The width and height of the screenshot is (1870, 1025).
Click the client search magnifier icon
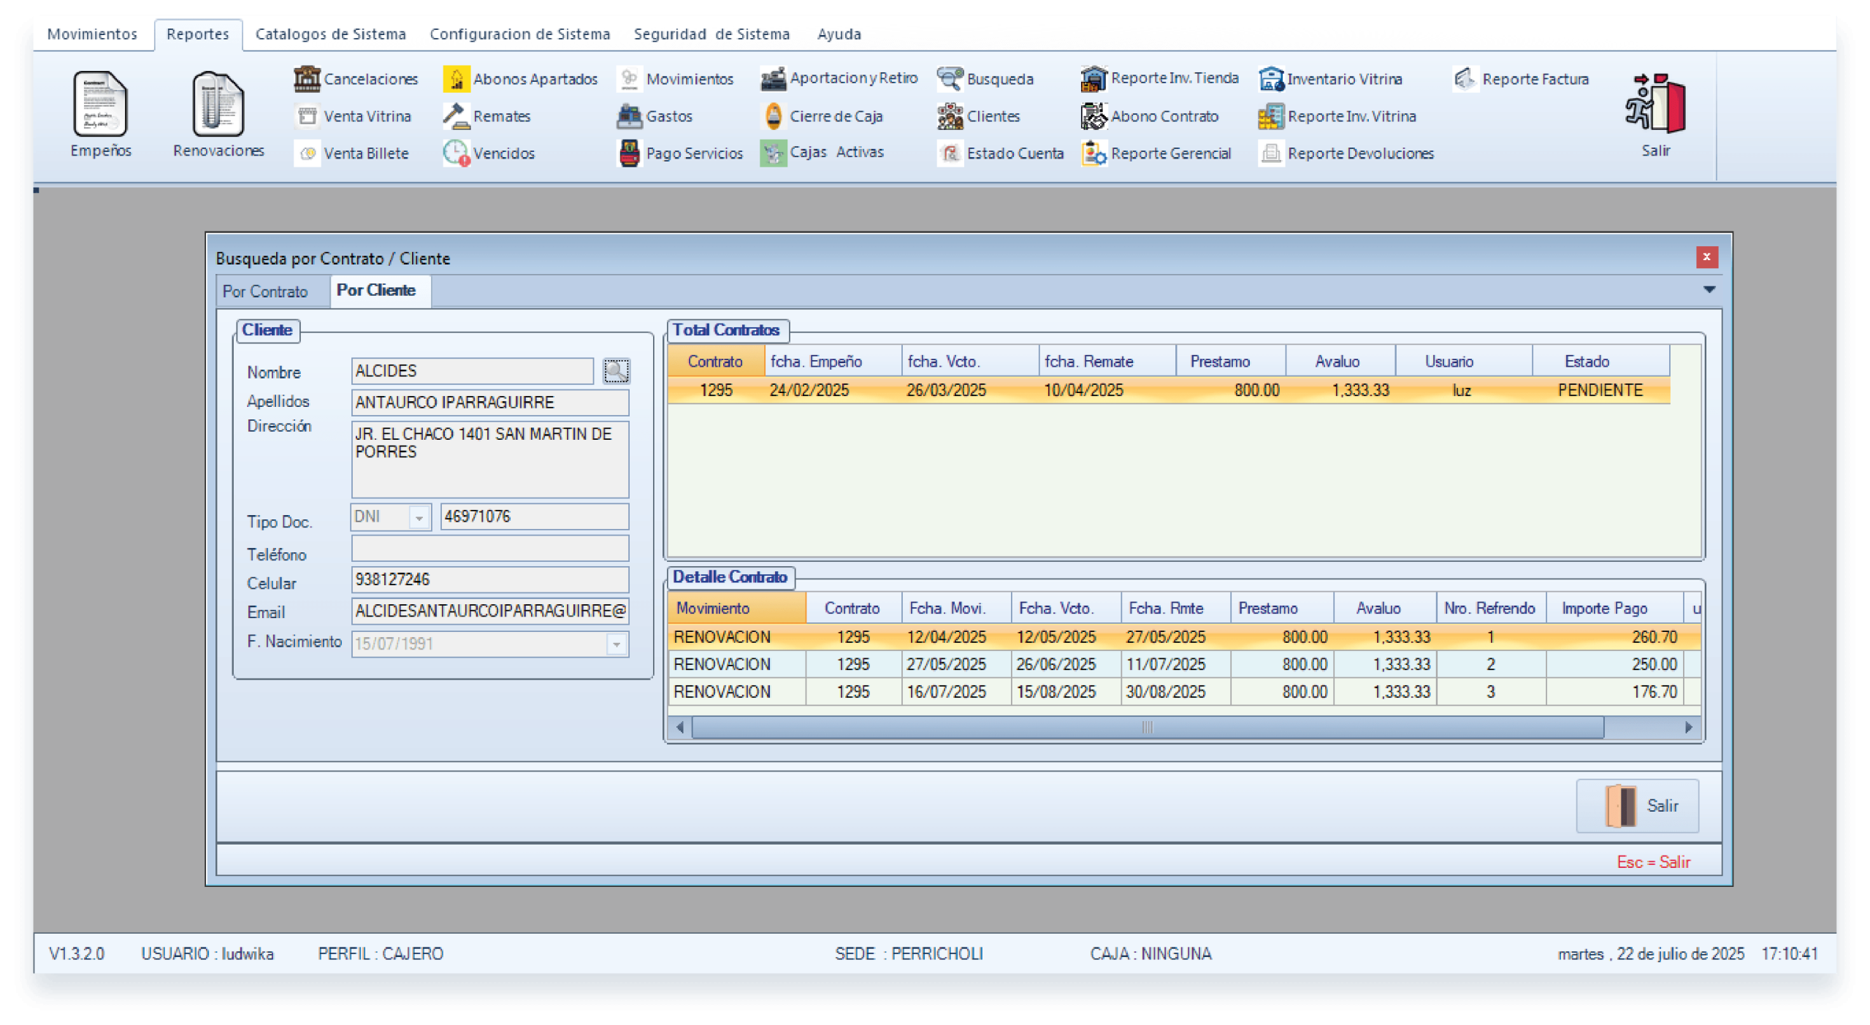616,371
